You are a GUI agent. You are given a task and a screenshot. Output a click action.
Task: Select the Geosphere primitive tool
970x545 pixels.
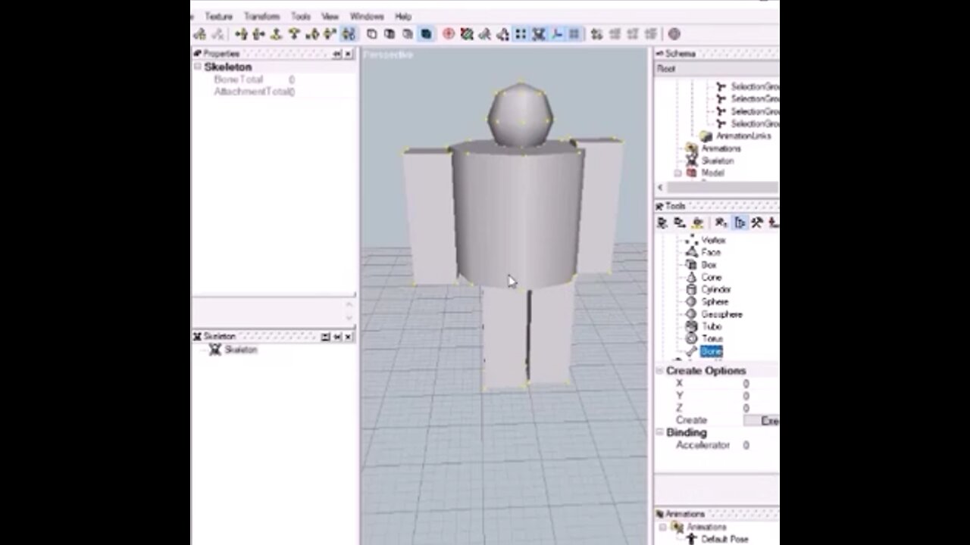point(714,314)
